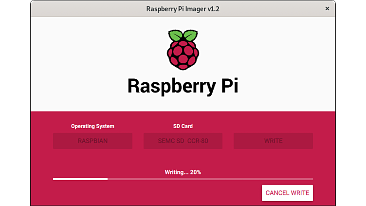The image size is (366, 206).
Task: Click the green leaves on the raspberry logo
Action: (x=183, y=36)
